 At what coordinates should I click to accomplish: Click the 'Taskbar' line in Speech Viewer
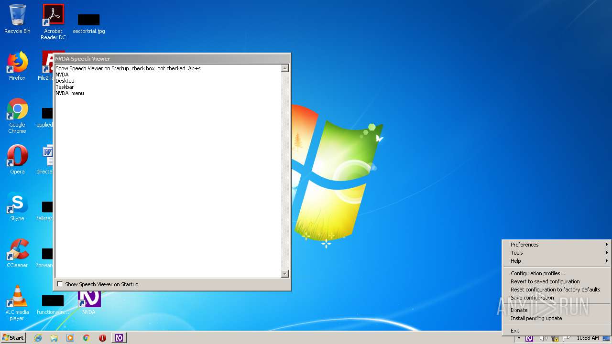point(65,87)
